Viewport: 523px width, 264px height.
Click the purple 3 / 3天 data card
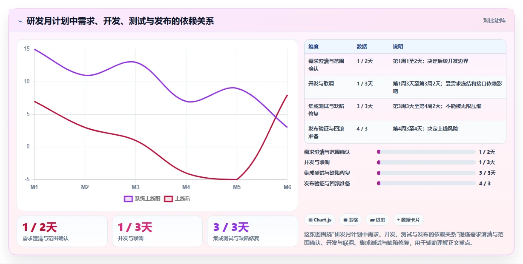pos(253,231)
